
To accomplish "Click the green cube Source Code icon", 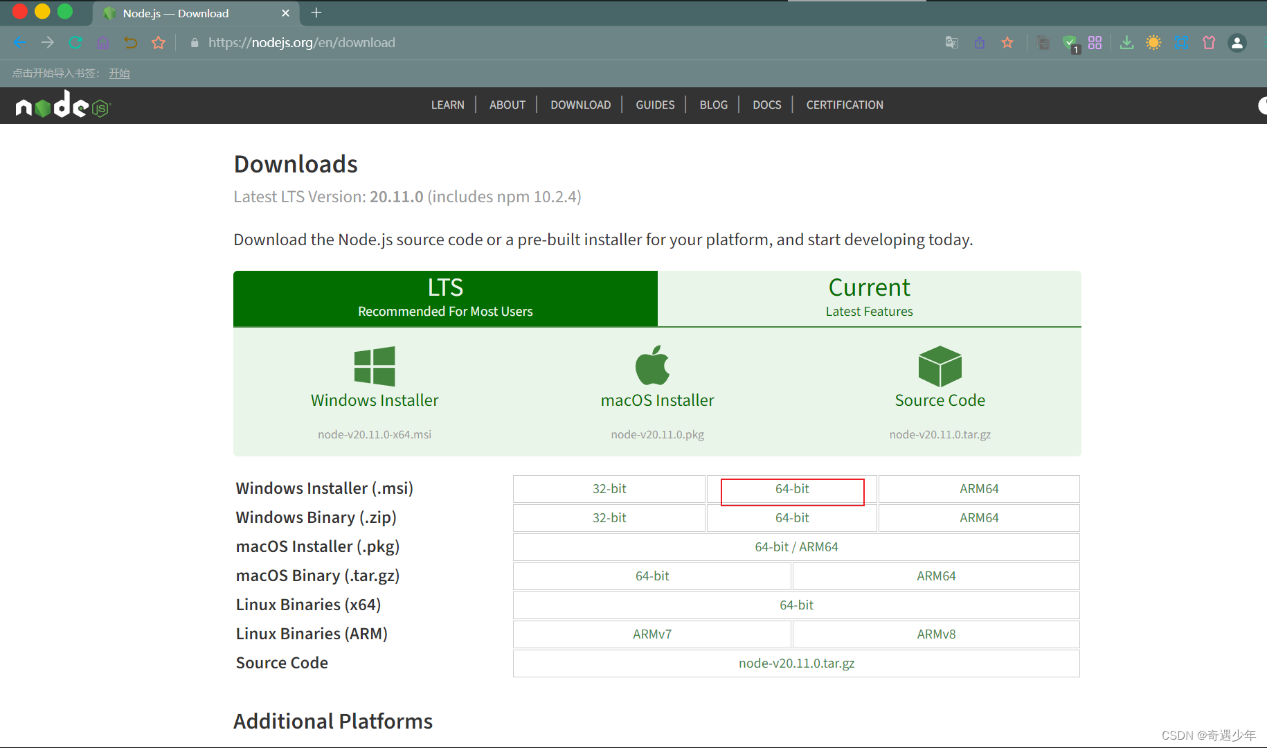I will [940, 366].
